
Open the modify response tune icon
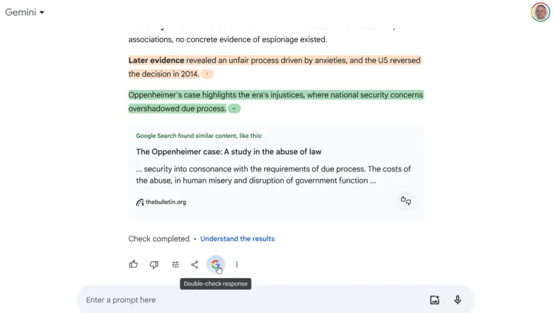pyautogui.click(x=176, y=265)
